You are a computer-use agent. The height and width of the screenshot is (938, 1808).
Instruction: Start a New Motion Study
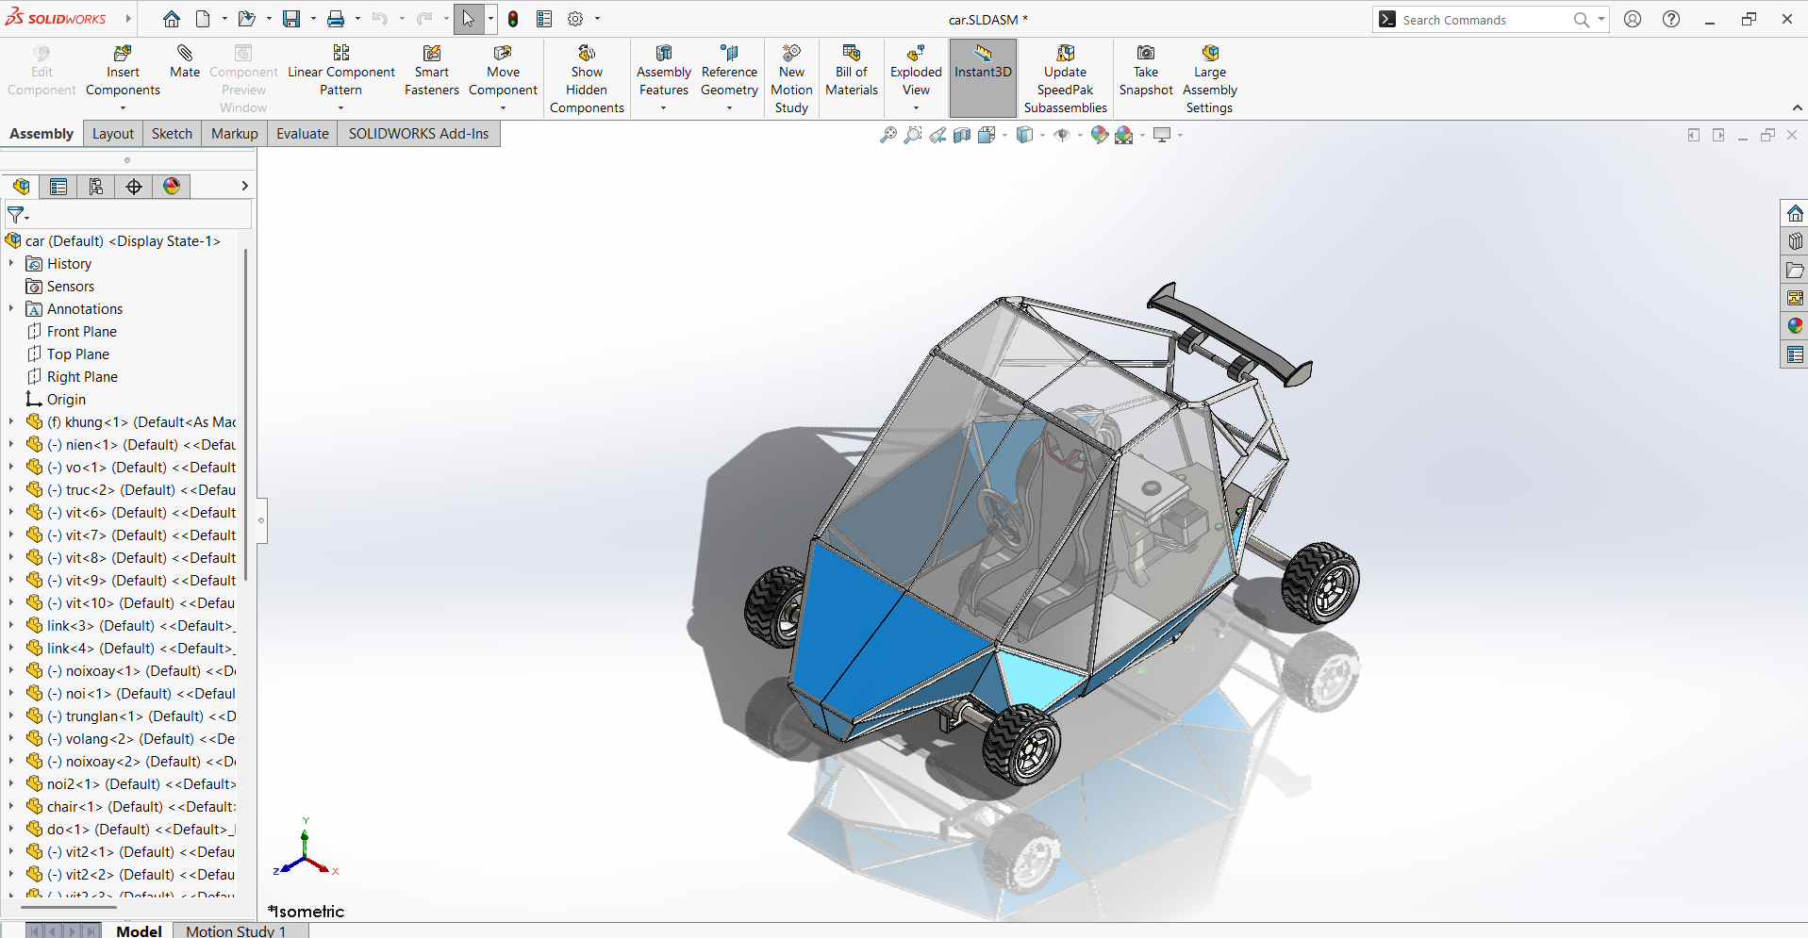pyautogui.click(x=791, y=79)
